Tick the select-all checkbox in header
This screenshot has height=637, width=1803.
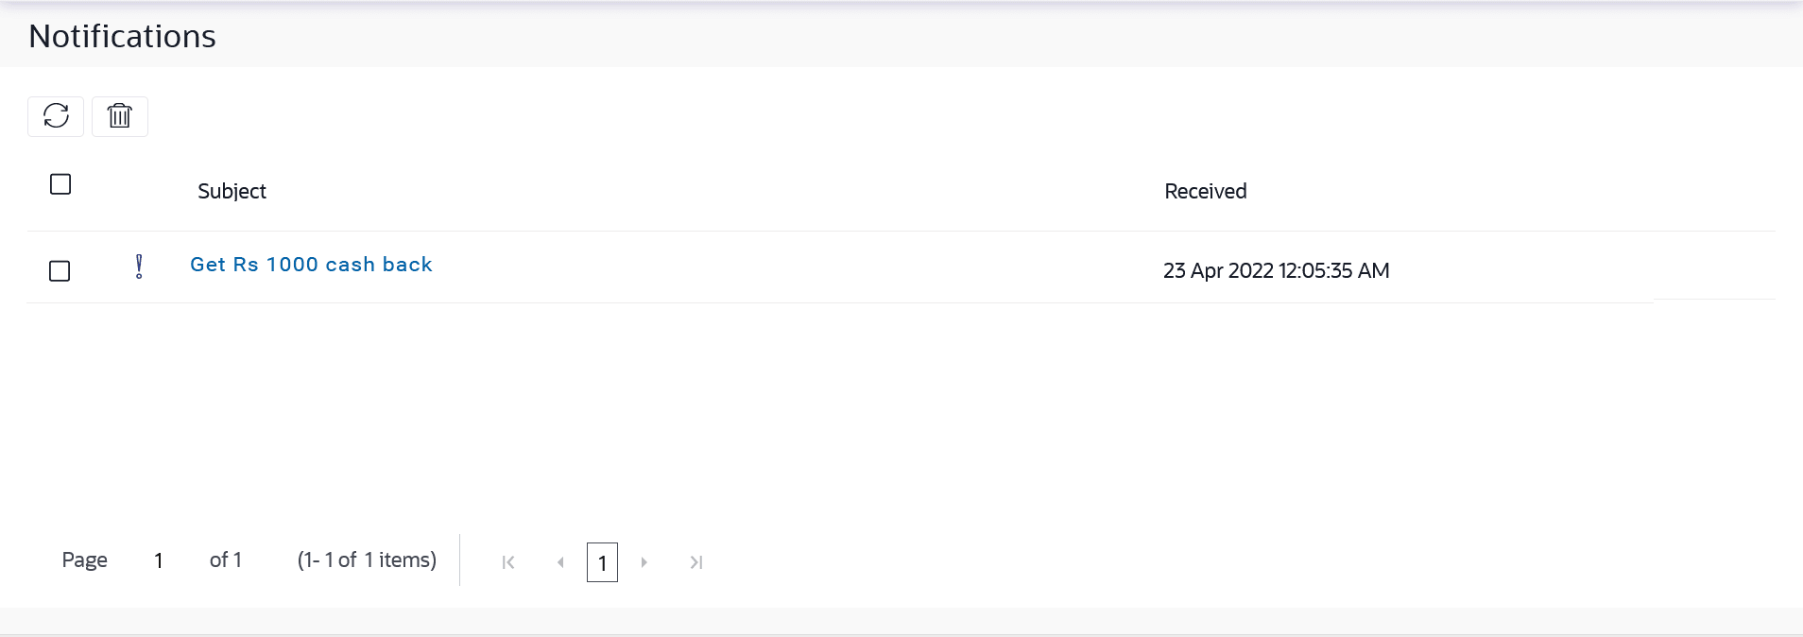pos(60,184)
